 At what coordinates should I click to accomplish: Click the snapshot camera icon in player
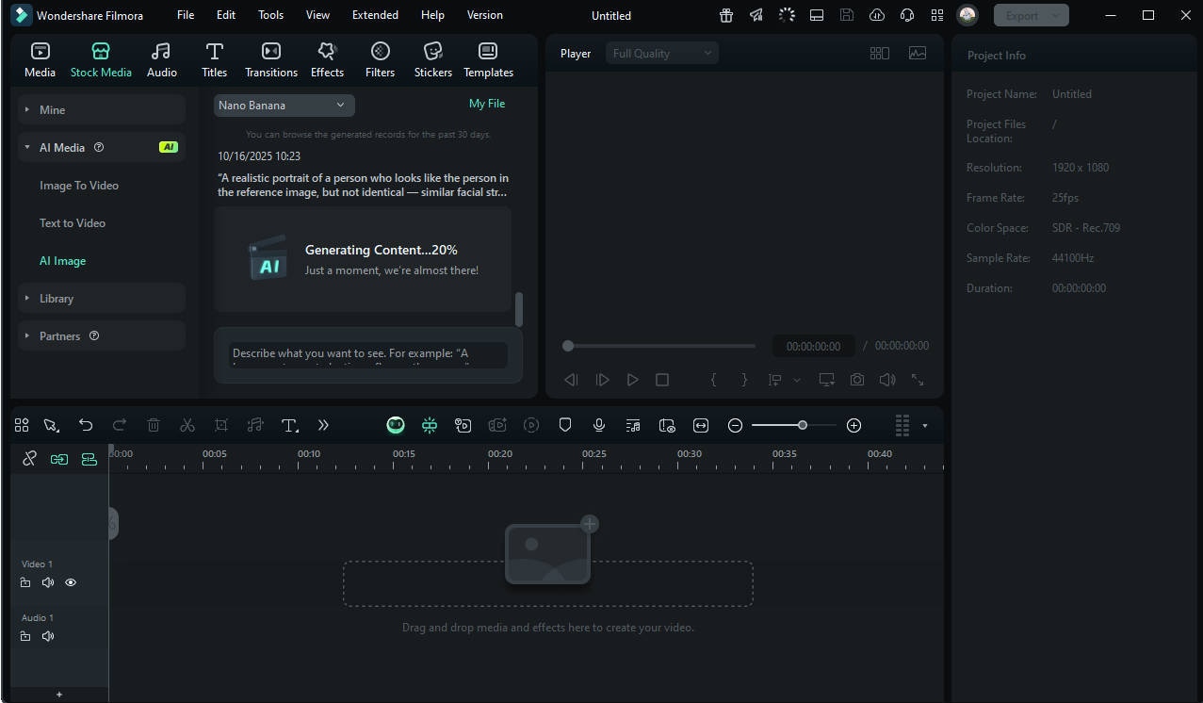857,380
